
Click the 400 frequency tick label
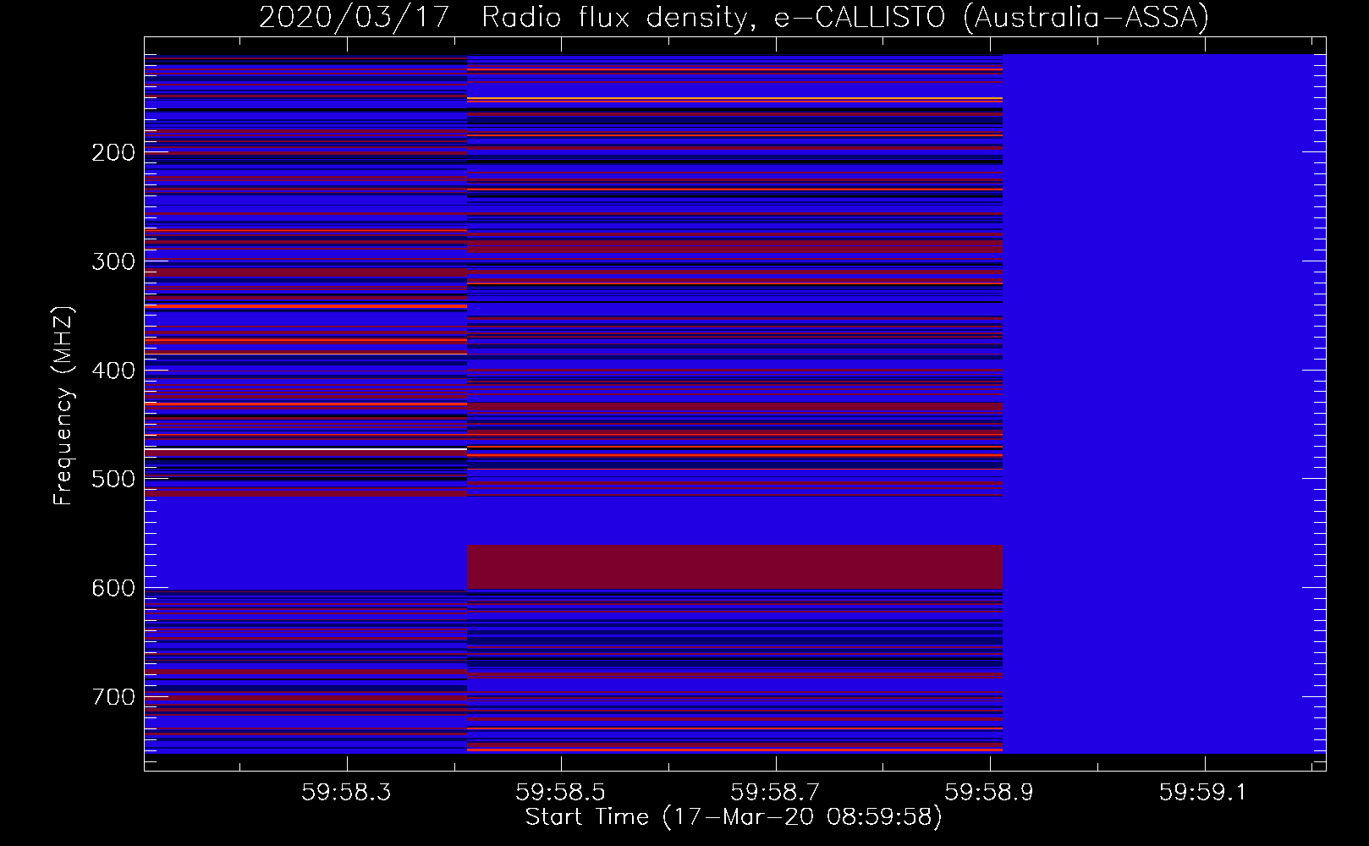click(113, 371)
